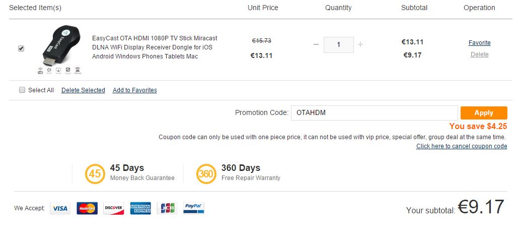Click the JCB payment icon
521x236 pixels.
[167, 208]
